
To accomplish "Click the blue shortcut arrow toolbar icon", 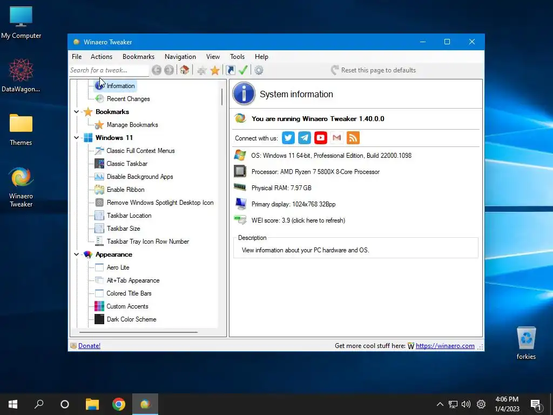I will tap(230, 70).
